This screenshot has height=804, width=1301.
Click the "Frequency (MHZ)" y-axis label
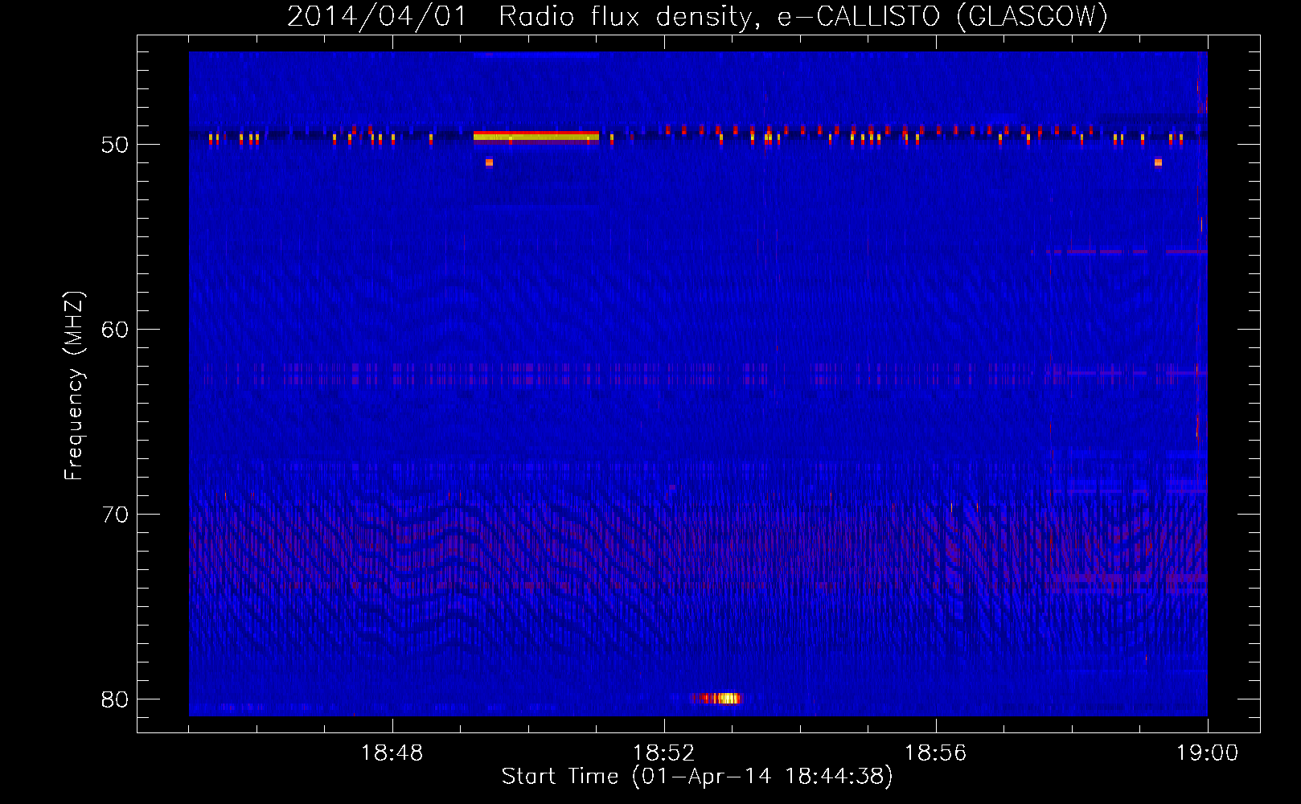click(73, 386)
